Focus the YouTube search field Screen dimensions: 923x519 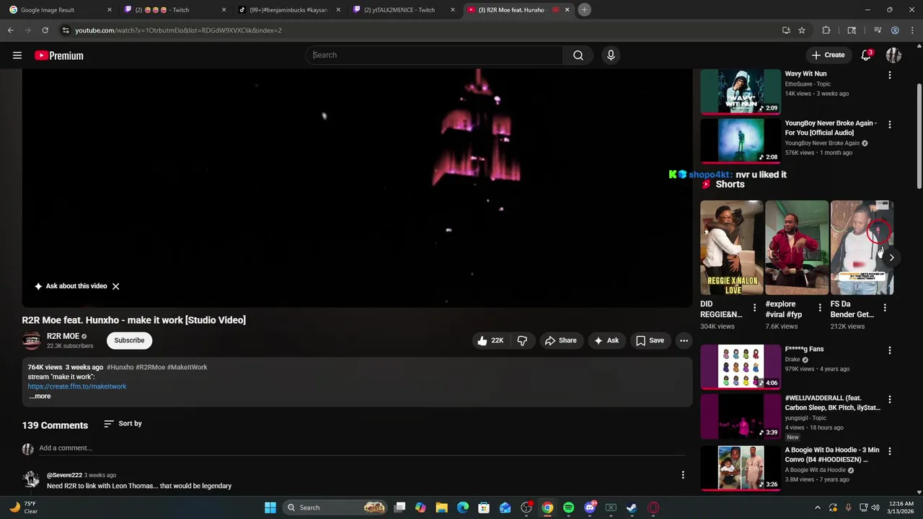(435, 56)
